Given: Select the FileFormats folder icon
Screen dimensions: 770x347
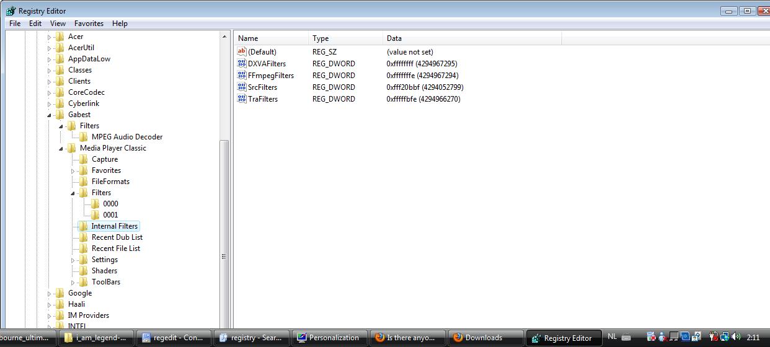Looking at the screenshot, I should [83, 182].
